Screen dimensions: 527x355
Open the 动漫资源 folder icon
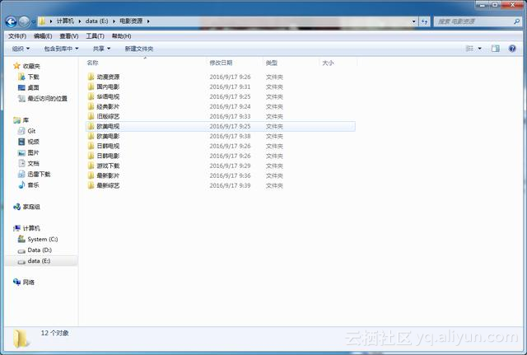coord(91,77)
